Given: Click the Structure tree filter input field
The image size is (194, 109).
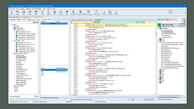Looking at the screenshot, I should tap(21, 22).
